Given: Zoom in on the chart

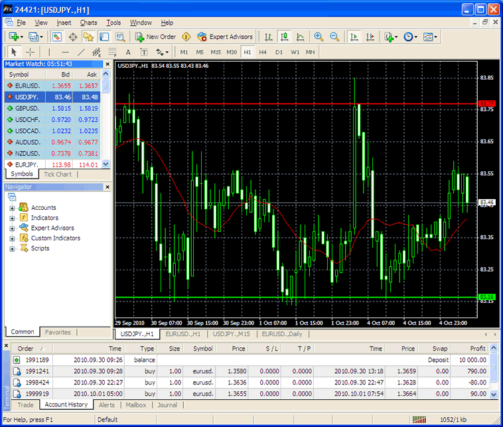Looking at the screenshot, I should 319,37.
